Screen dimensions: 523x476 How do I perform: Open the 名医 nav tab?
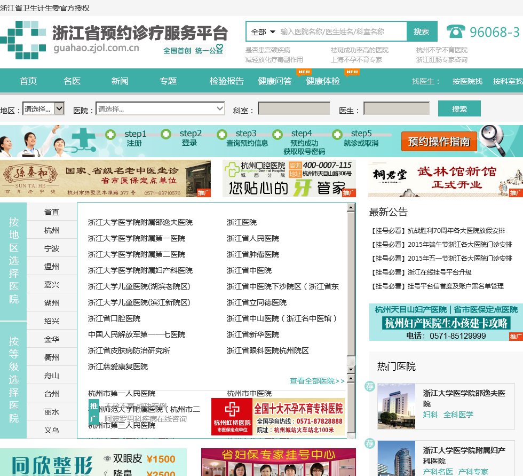click(x=72, y=81)
